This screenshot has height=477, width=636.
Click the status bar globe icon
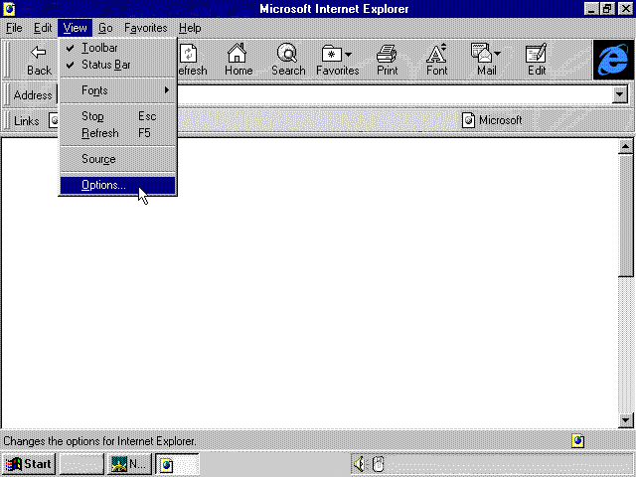(578, 440)
